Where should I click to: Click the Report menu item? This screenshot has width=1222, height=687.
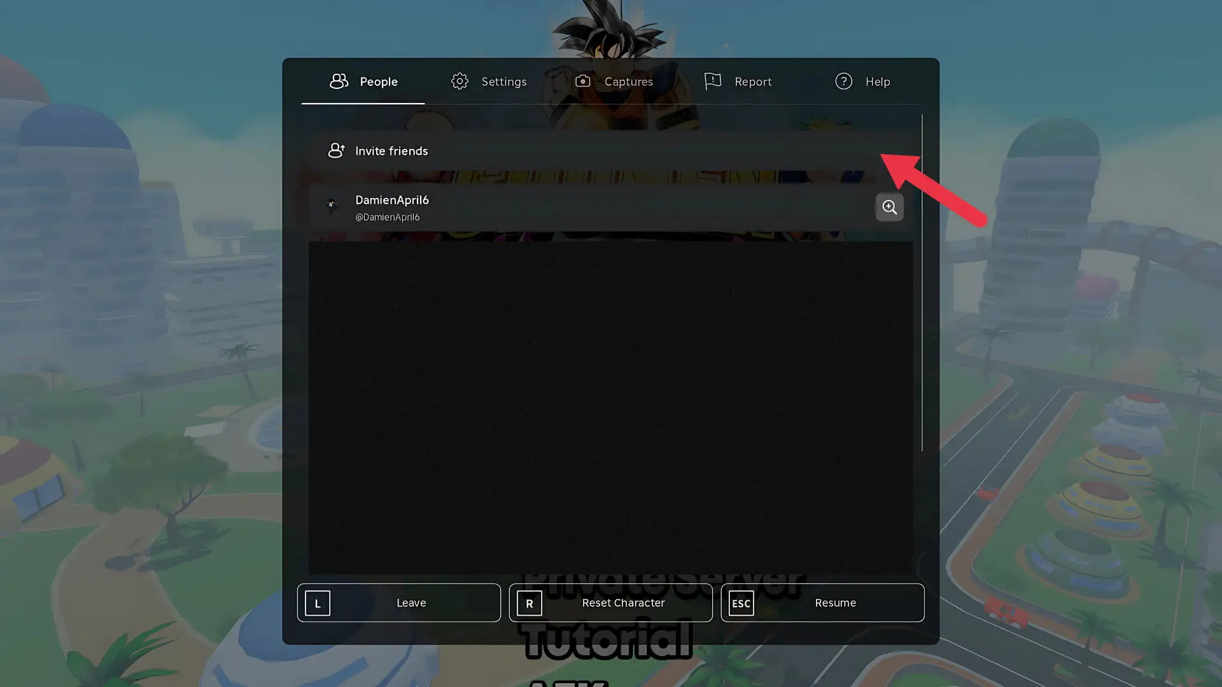click(738, 81)
